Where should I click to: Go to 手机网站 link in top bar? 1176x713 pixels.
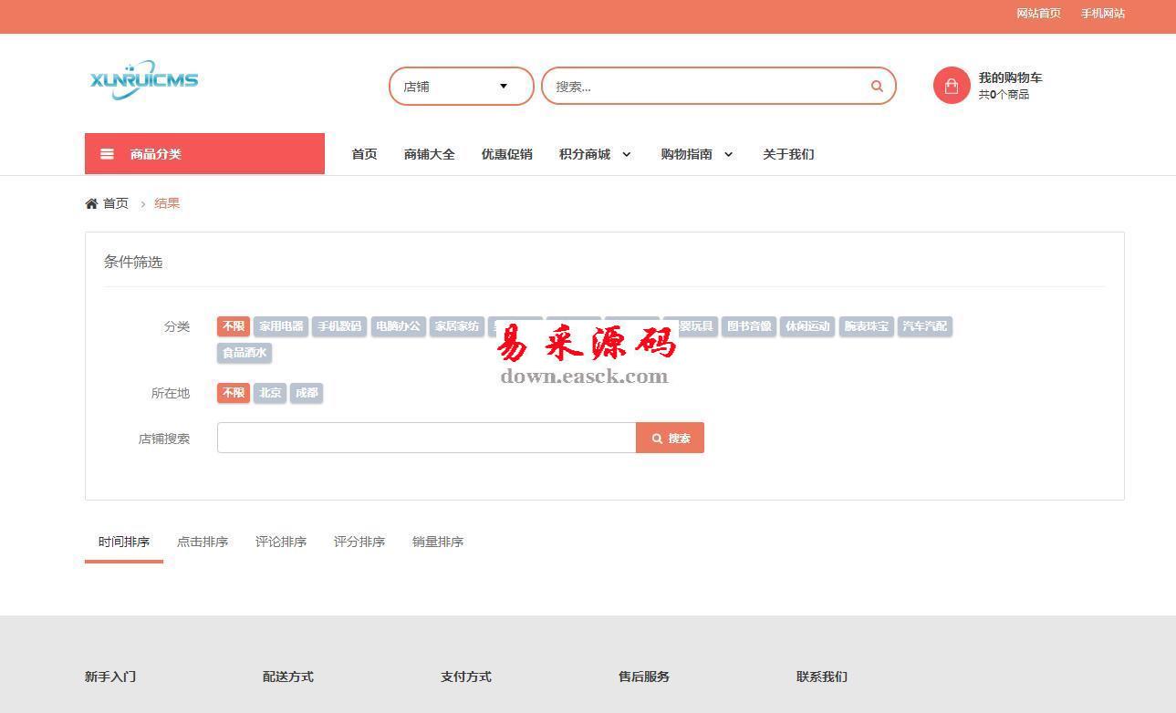pos(1102,14)
